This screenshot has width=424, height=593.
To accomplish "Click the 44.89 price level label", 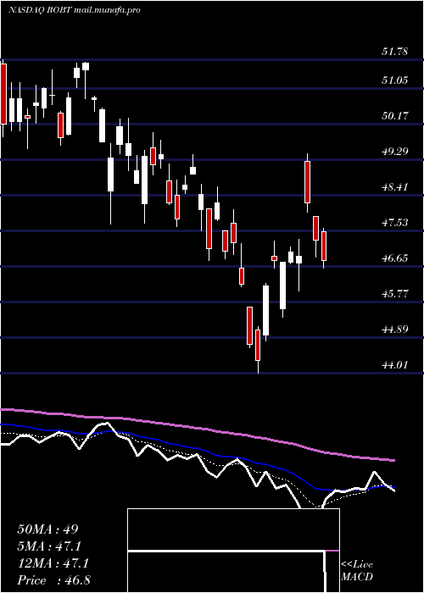I will 394,329.
